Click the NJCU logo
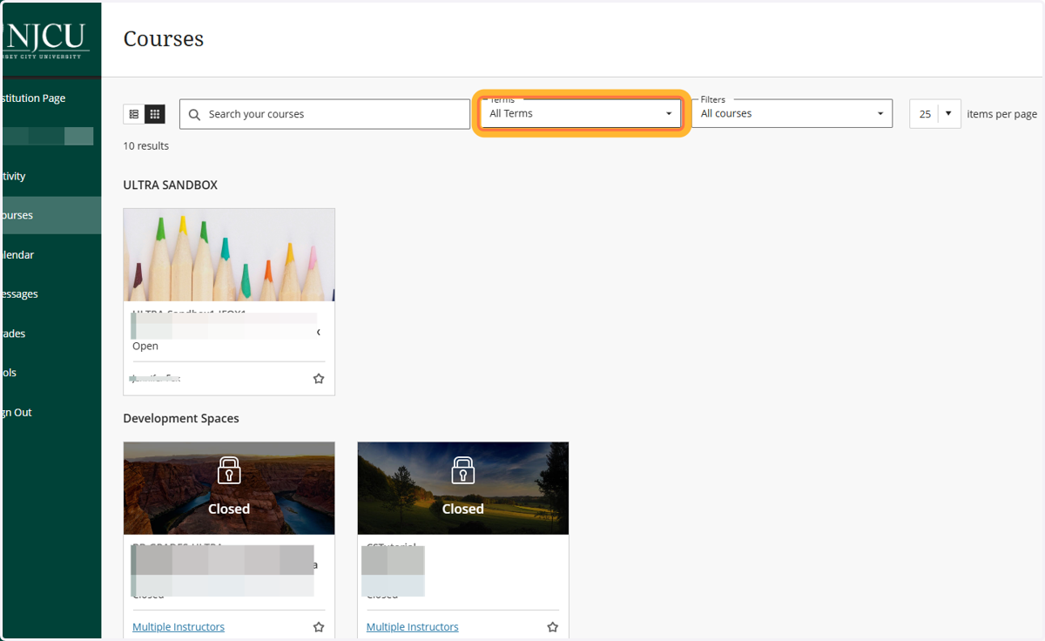The height and width of the screenshot is (641, 1045). 45,39
